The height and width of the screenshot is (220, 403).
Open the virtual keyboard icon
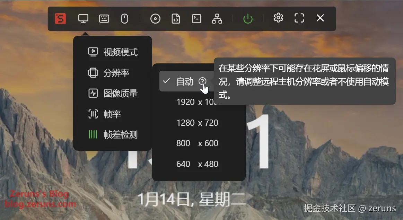[104, 18]
